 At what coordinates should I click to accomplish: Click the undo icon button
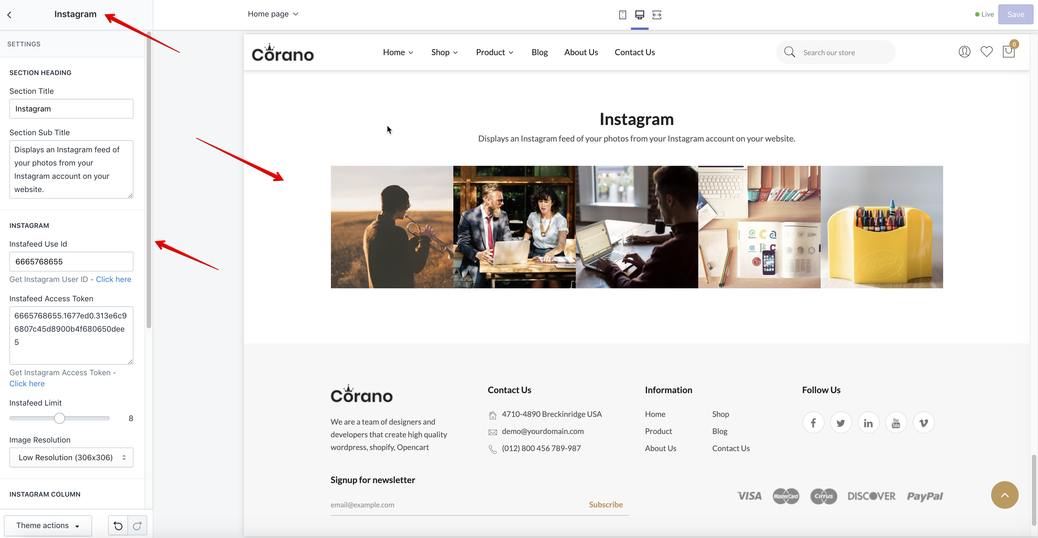pos(118,526)
